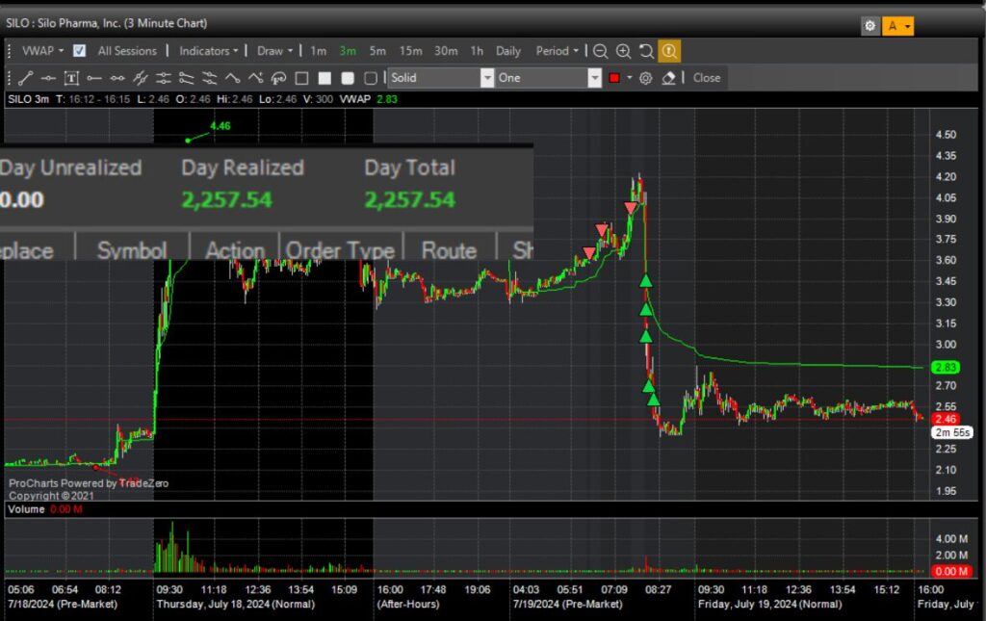Image resolution: width=986 pixels, height=621 pixels.
Task: Click the zoom in magnifier icon
Action: [623, 51]
